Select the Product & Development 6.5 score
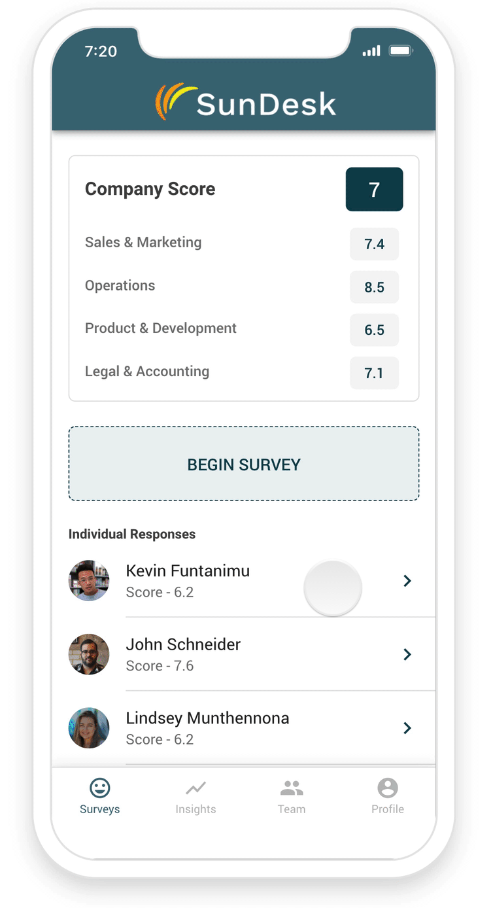The height and width of the screenshot is (908, 493). coord(374,330)
